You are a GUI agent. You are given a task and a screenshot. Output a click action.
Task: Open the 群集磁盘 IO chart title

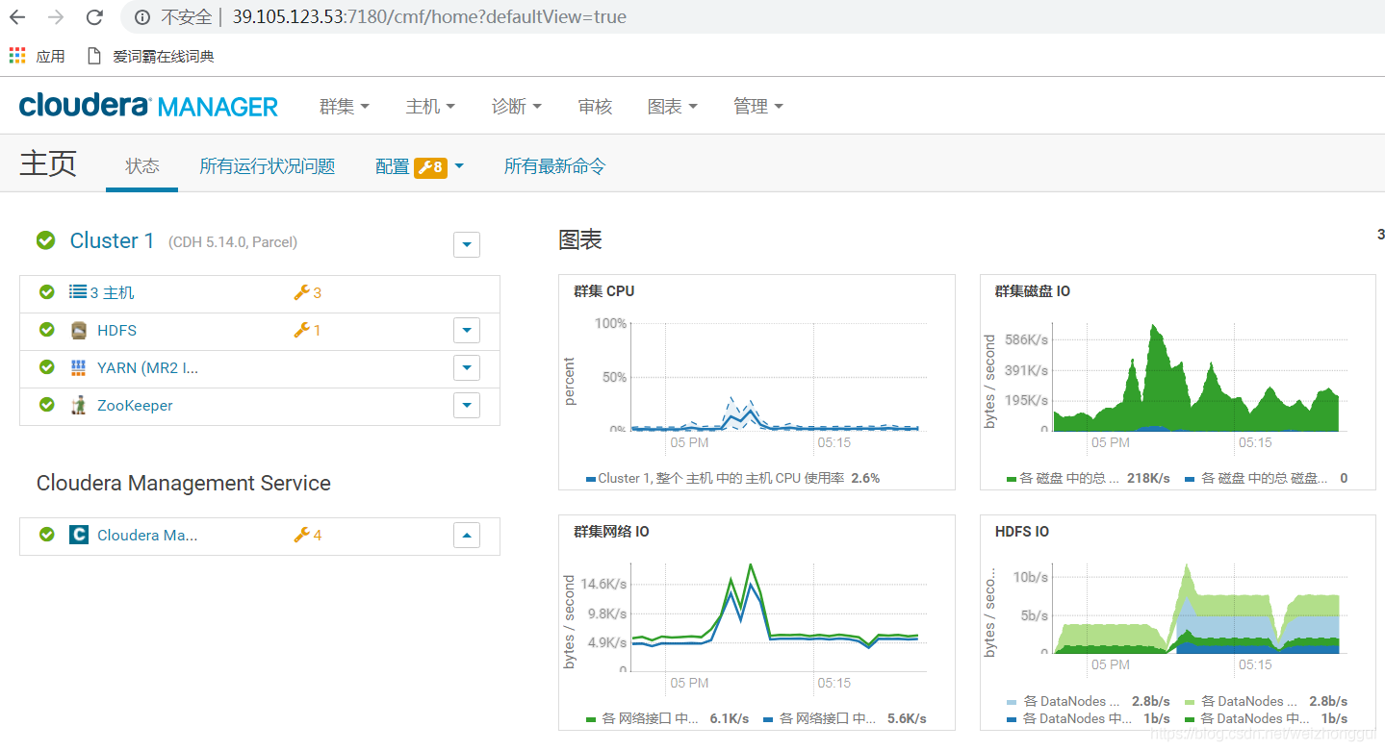pyautogui.click(x=1032, y=291)
